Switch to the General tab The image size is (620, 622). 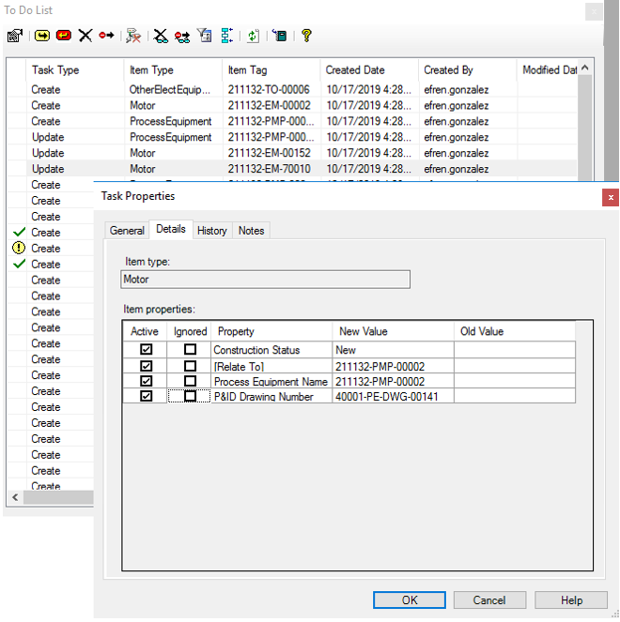point(127,231)
